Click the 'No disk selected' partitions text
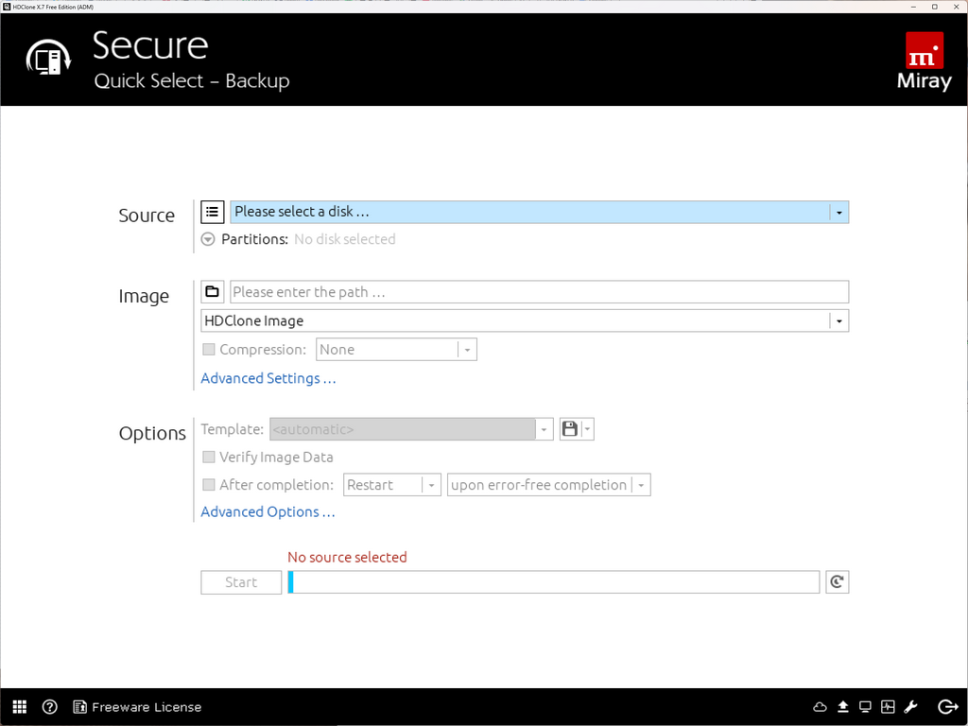The width and height of the screenshot is (968, 726). [x=344, y=239]
